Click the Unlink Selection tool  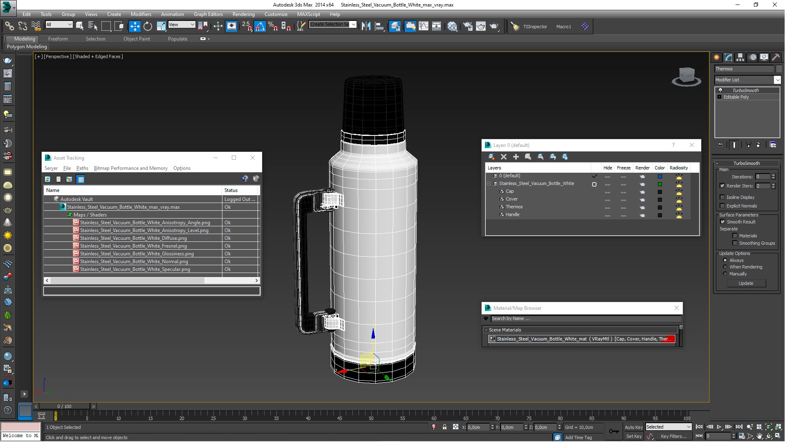(x=22, y=26)
